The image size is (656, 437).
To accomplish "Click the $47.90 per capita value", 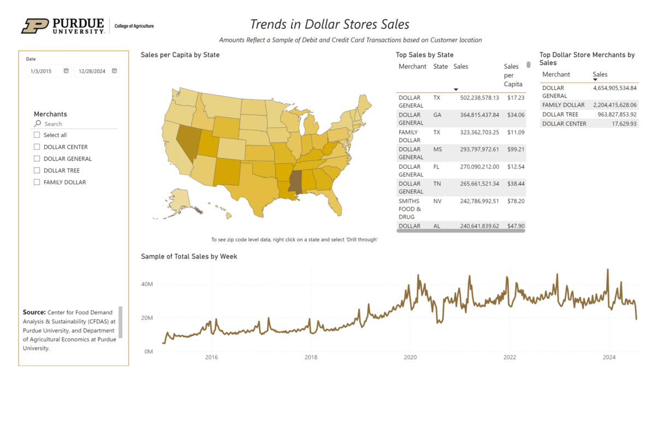I will [516, 226].
